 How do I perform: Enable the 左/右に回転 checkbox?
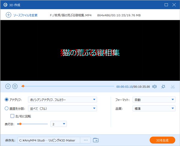[x=12, y=116]
